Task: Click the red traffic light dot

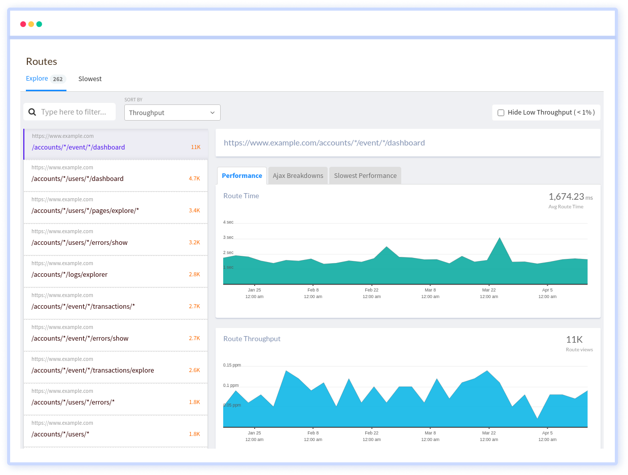Action: pos(23,24)
